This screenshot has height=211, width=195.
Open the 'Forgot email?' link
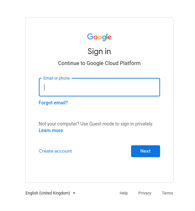point(53,103)
